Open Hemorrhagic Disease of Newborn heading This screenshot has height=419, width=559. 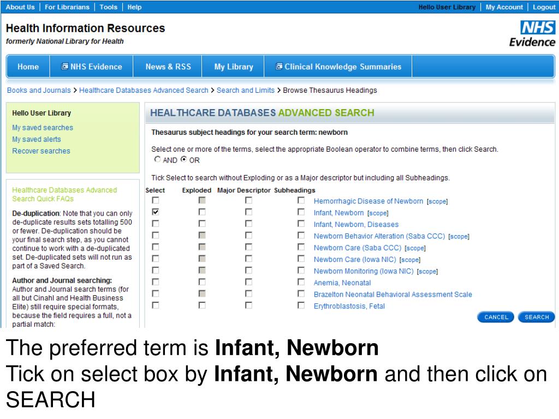click(368, 201)
